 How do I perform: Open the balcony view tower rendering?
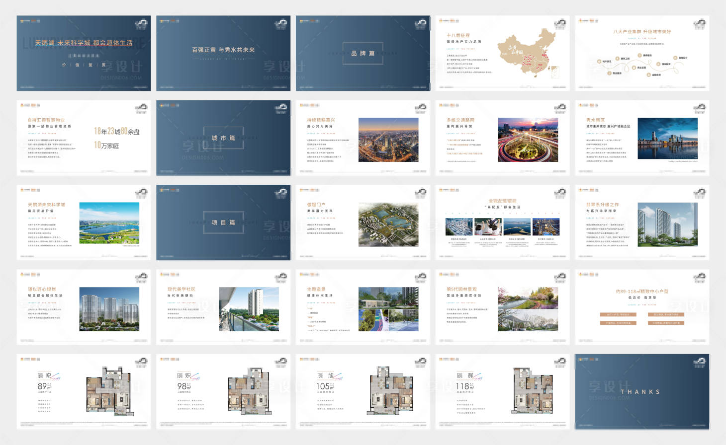249,309
